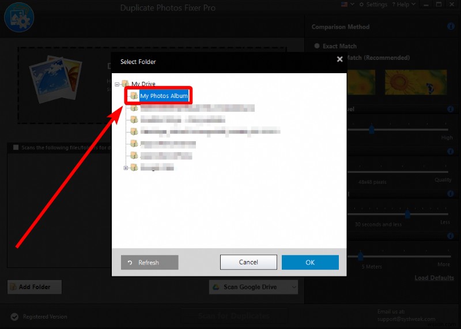Viewport: 461px width, 329px height.
Task: Click the Settings gear icon
Action: pyautogui.click(x=362, y=5)
